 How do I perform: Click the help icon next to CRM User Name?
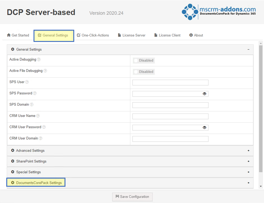click(38, 116)
